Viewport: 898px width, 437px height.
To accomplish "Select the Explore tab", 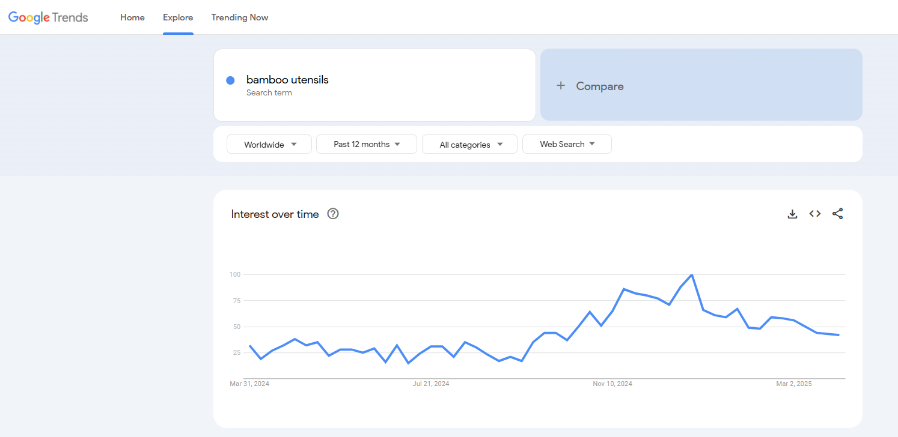I will click(x=178, y=17).
